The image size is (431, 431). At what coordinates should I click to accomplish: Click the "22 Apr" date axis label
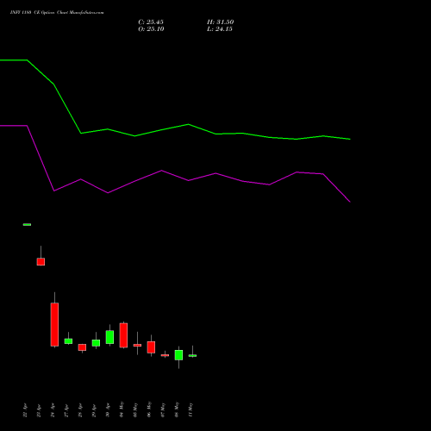(x=25, y=410)
